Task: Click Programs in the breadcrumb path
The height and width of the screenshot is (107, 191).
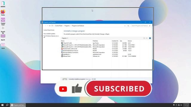Action: [x=67, y=26]
